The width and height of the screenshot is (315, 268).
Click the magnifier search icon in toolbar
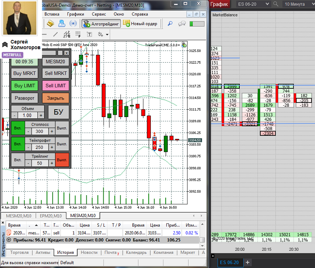[x=170, y=23]
